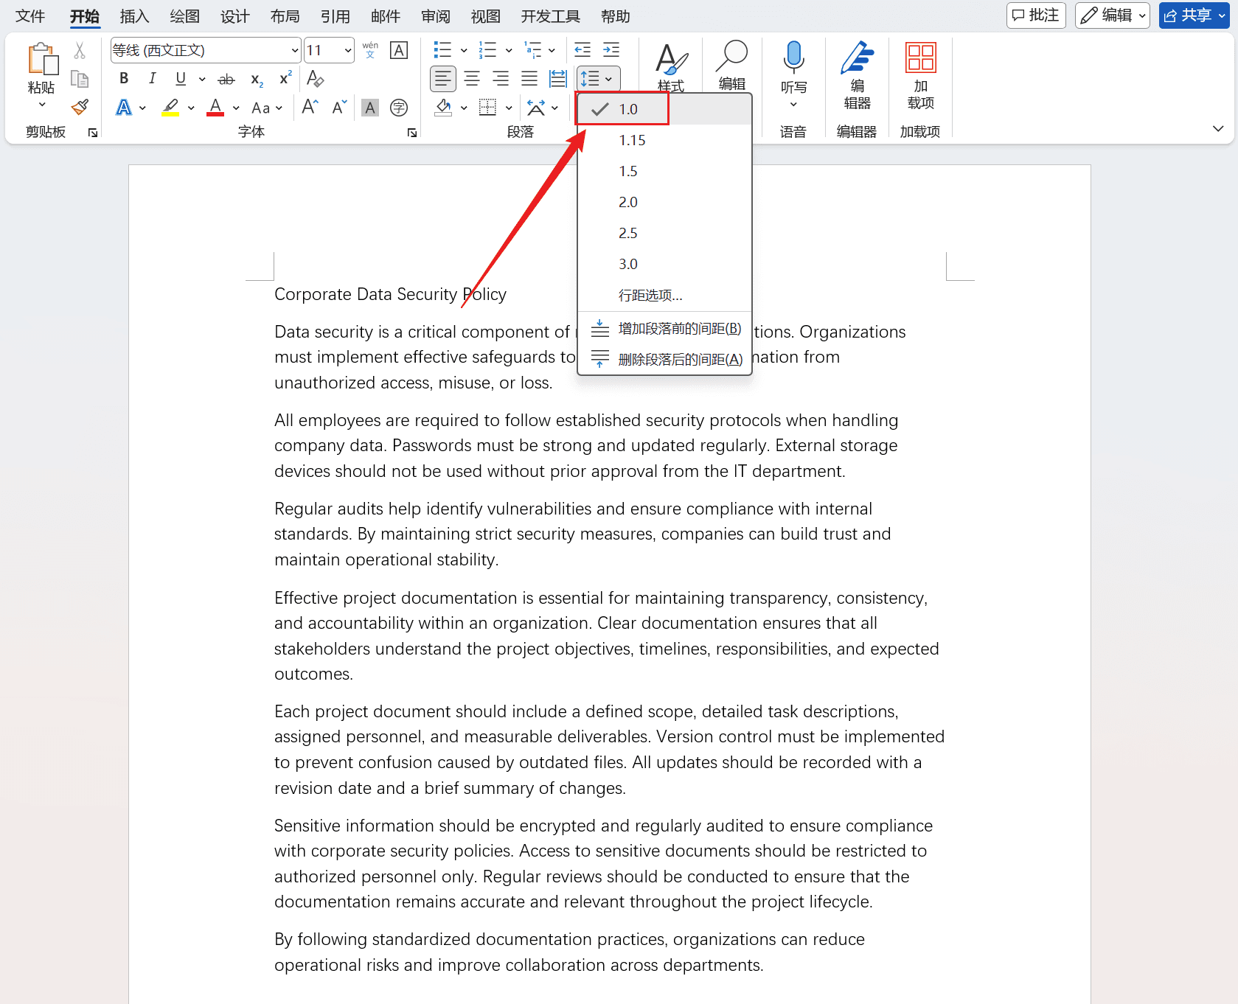This screenshot has width=1238, height=1004.
Task: Toggle strikethrough text formatting
Action: [226, 79]
